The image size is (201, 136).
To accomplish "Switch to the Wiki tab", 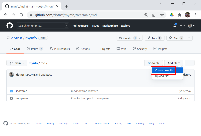I will (x=121, y=49).
